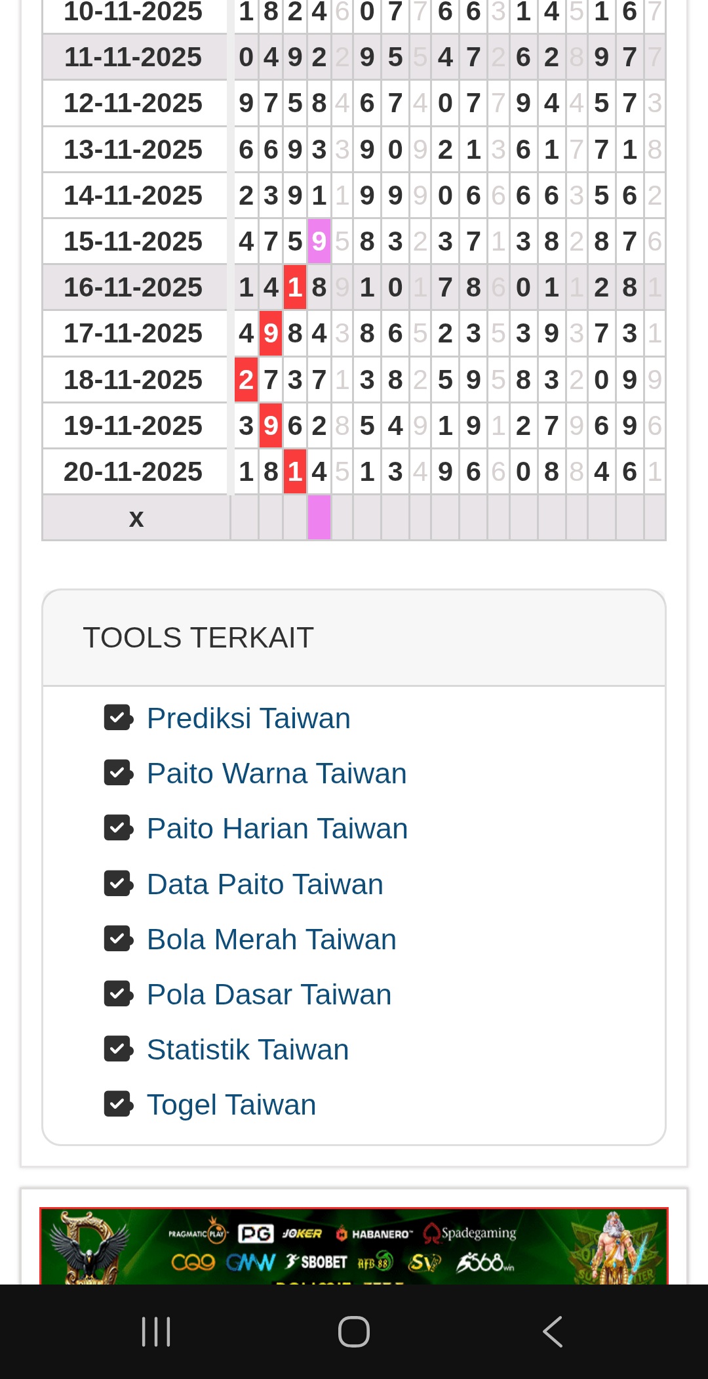Click the TOOLS TERKAIT header
Screen dimensions: 708x1379
pos(198,638)
